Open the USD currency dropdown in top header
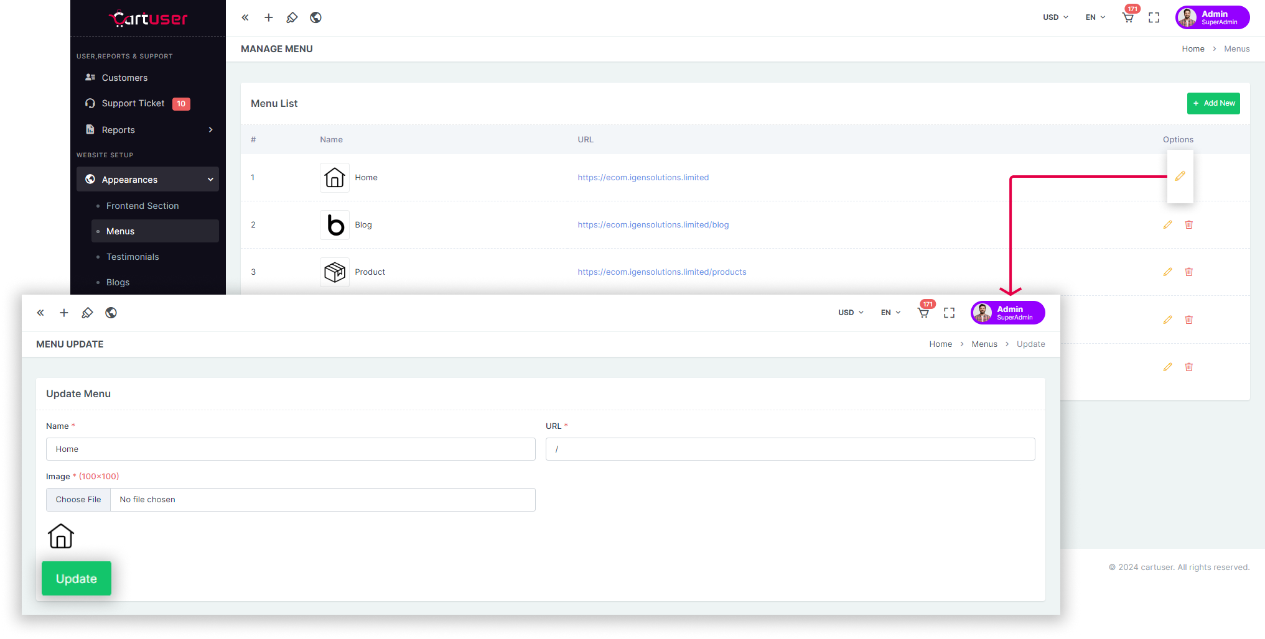Image resolution: width=1265 pixels, height=639 pixels. click(x=1055, y=17)
